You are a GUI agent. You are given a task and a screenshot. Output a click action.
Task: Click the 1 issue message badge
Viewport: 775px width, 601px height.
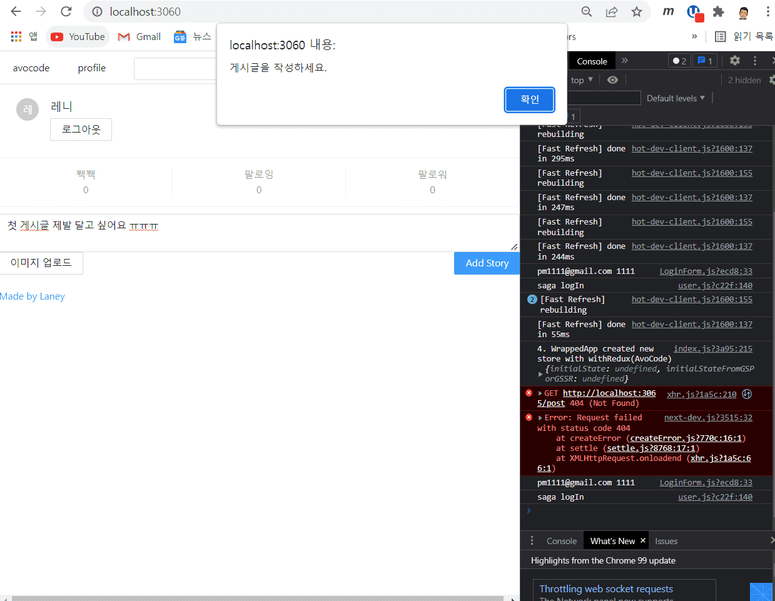point(705,61)
